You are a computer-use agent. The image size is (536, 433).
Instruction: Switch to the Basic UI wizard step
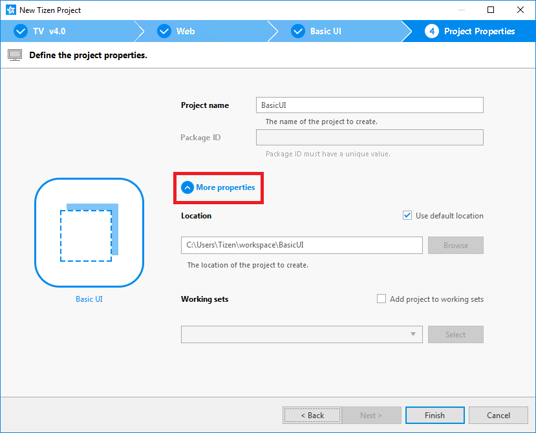[x=325, y=31]
